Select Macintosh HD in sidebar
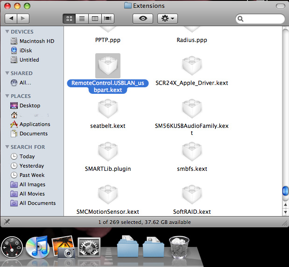 [x=32, y=41]
